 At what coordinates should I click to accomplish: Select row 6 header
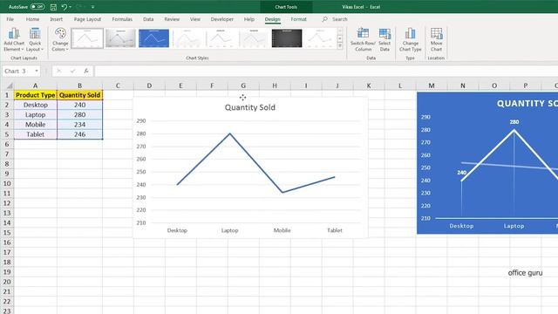pyautogui.click(x=7, y=144)
